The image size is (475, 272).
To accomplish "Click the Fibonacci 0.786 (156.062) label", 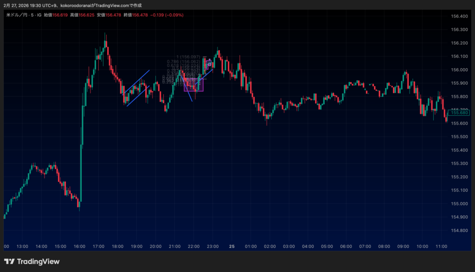I will point(183,61).
